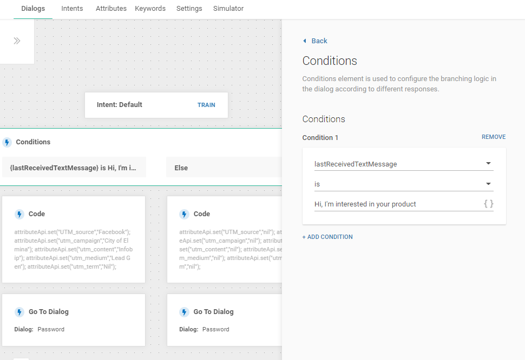This screenshot has height=360, width=525.
Task: Expand the collapsed sidebar with double chevron
Action: [17, 41]
